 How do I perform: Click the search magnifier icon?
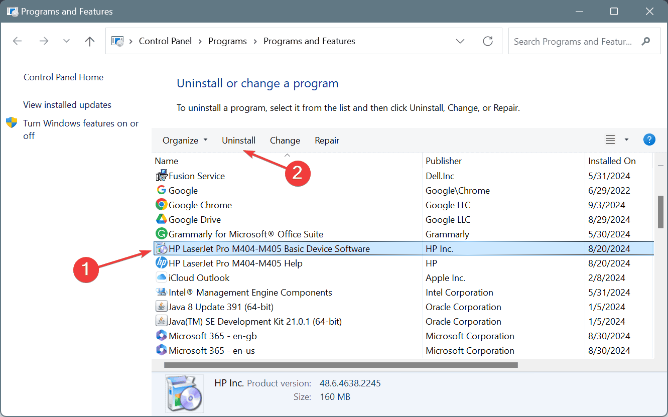tap(646, 42)
